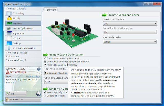Click the green arrow beside Windows 7 Core
164x106 pixels.
coord(45,89)
